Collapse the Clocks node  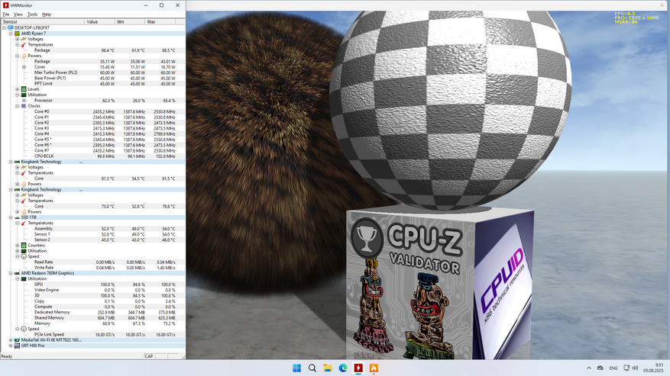tap(18, 106)
